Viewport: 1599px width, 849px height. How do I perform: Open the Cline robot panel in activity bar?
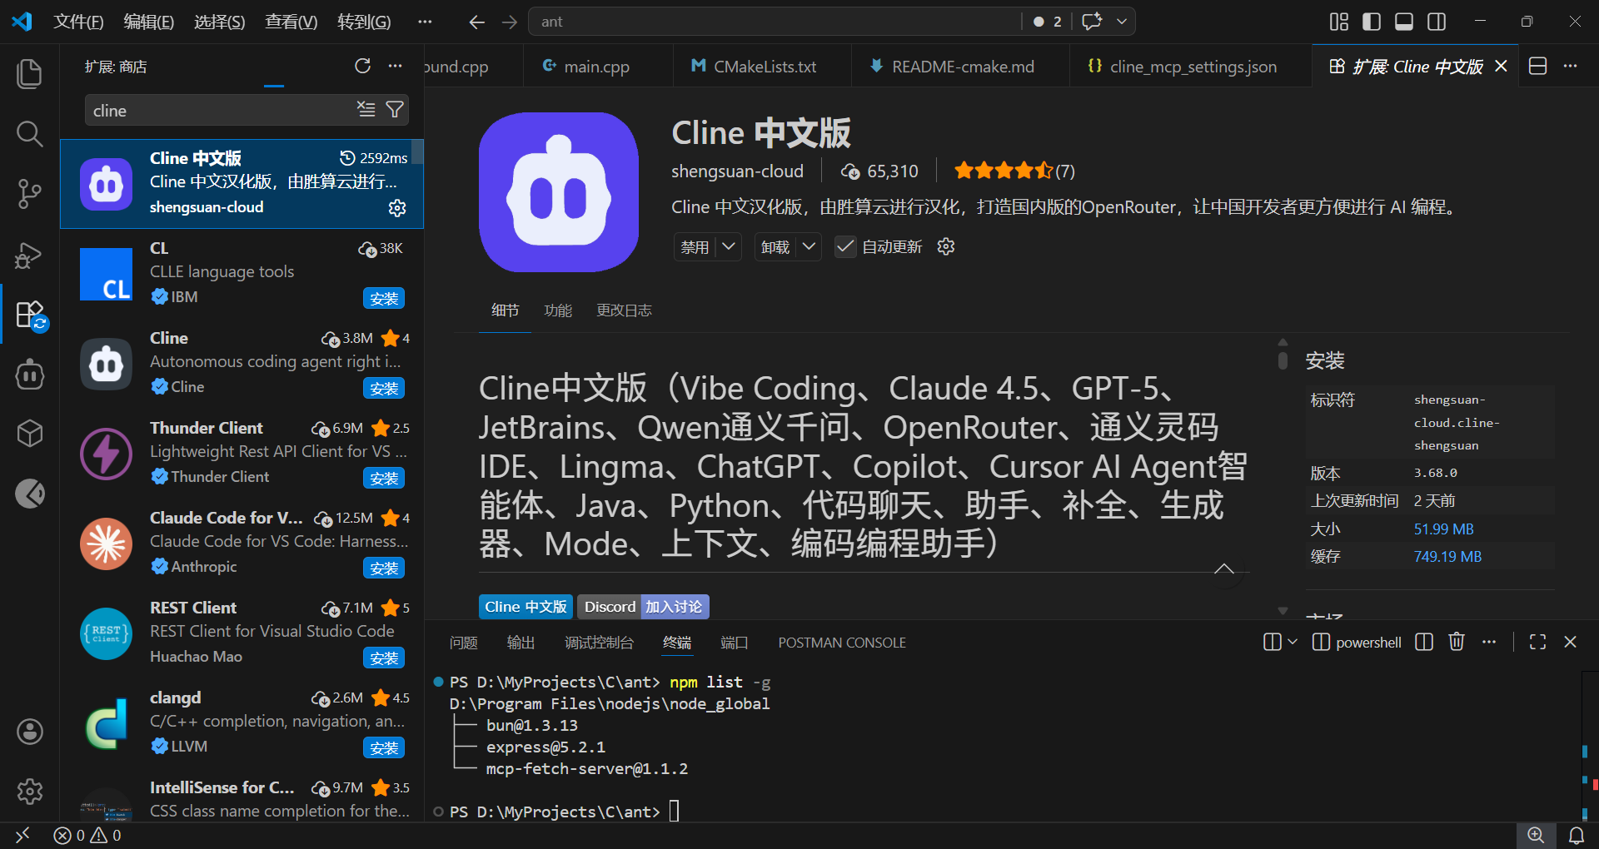30,374
